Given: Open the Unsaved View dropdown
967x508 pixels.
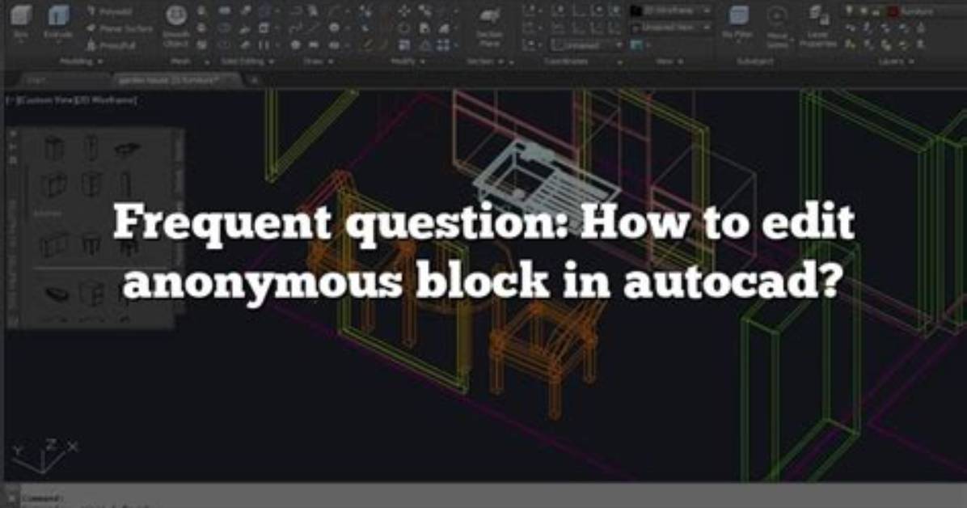Looking at the screenshot, I should [x=672, y=28].
